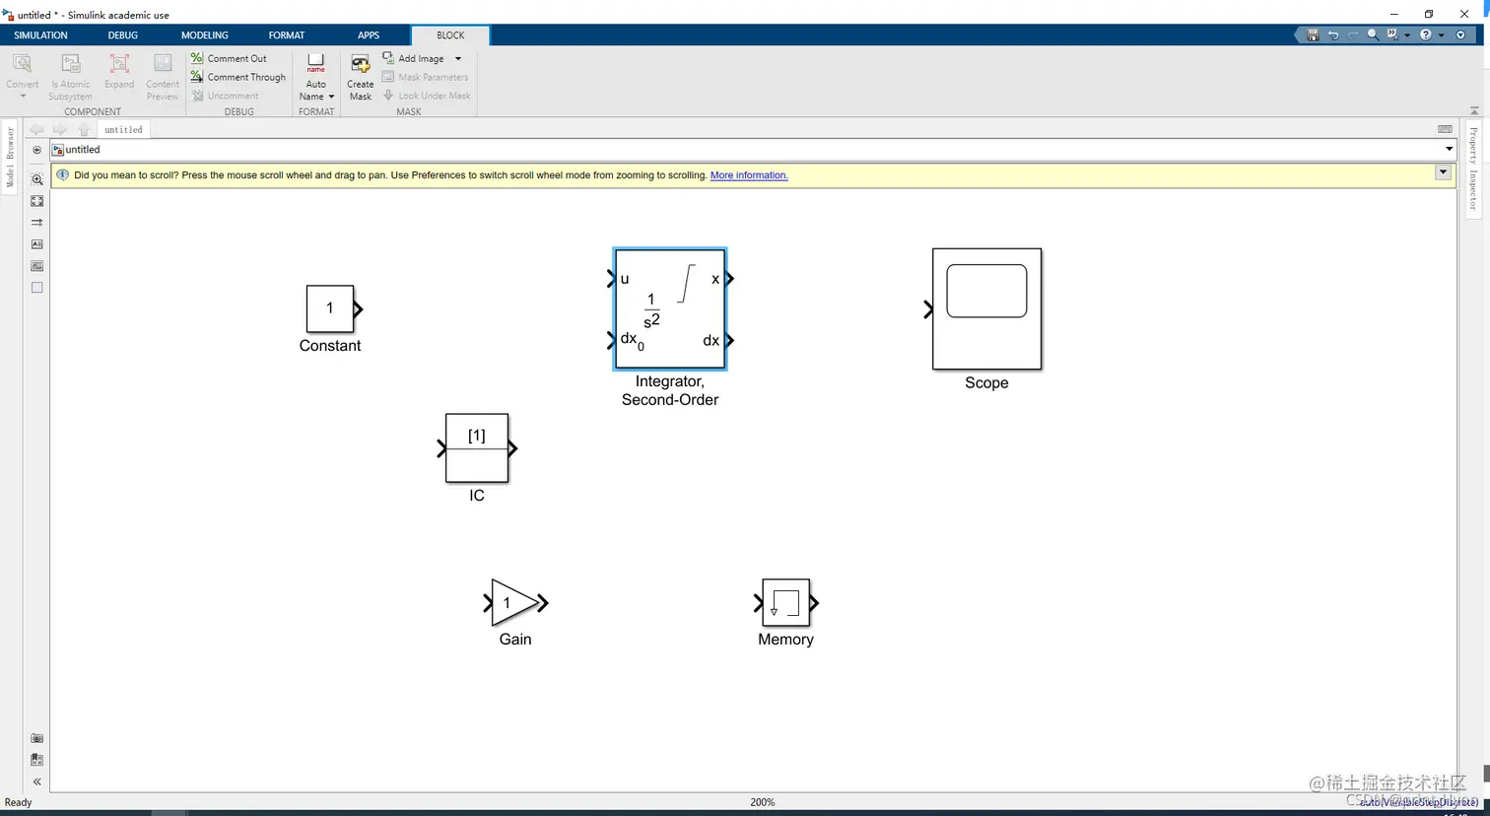Click the Comment Out button
Viewport: 1490px width, 816px height.
click(x=229, y=58)
